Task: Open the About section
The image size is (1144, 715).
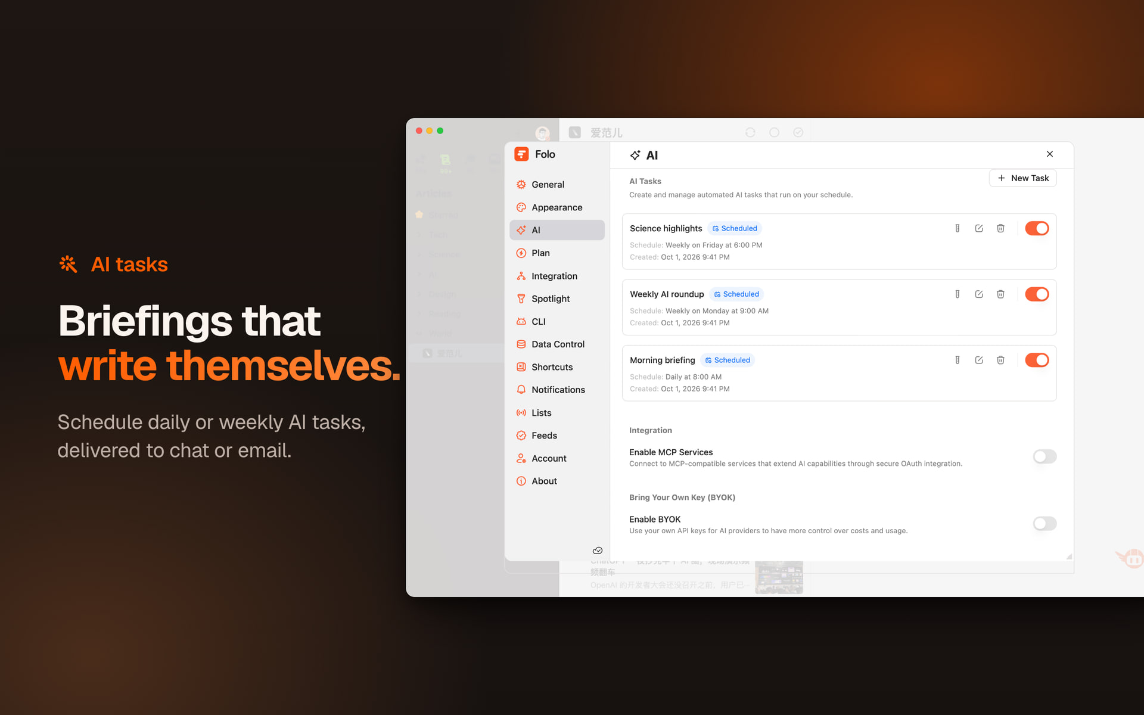Action: pyautogui.click(x=557, y=481)
